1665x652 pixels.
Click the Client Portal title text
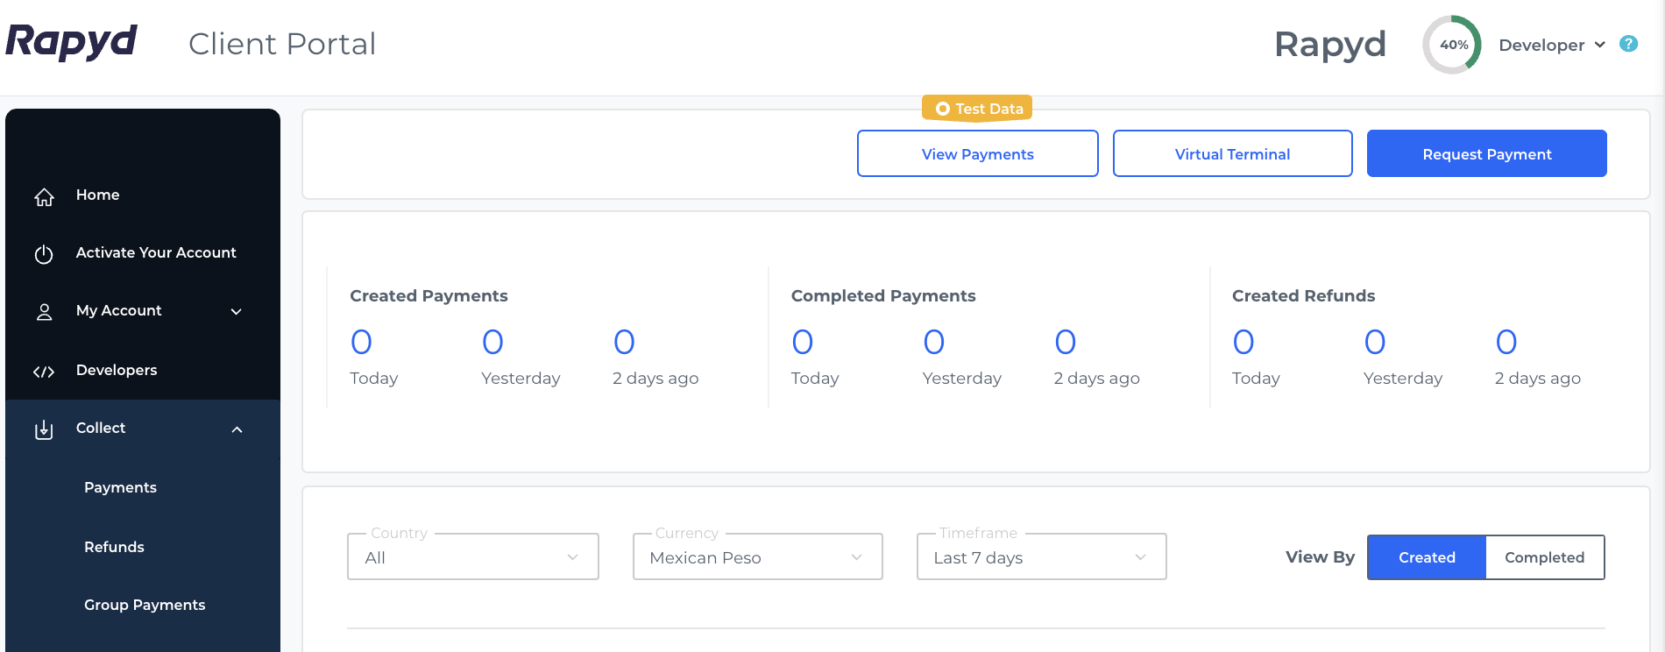click(282, 44)
